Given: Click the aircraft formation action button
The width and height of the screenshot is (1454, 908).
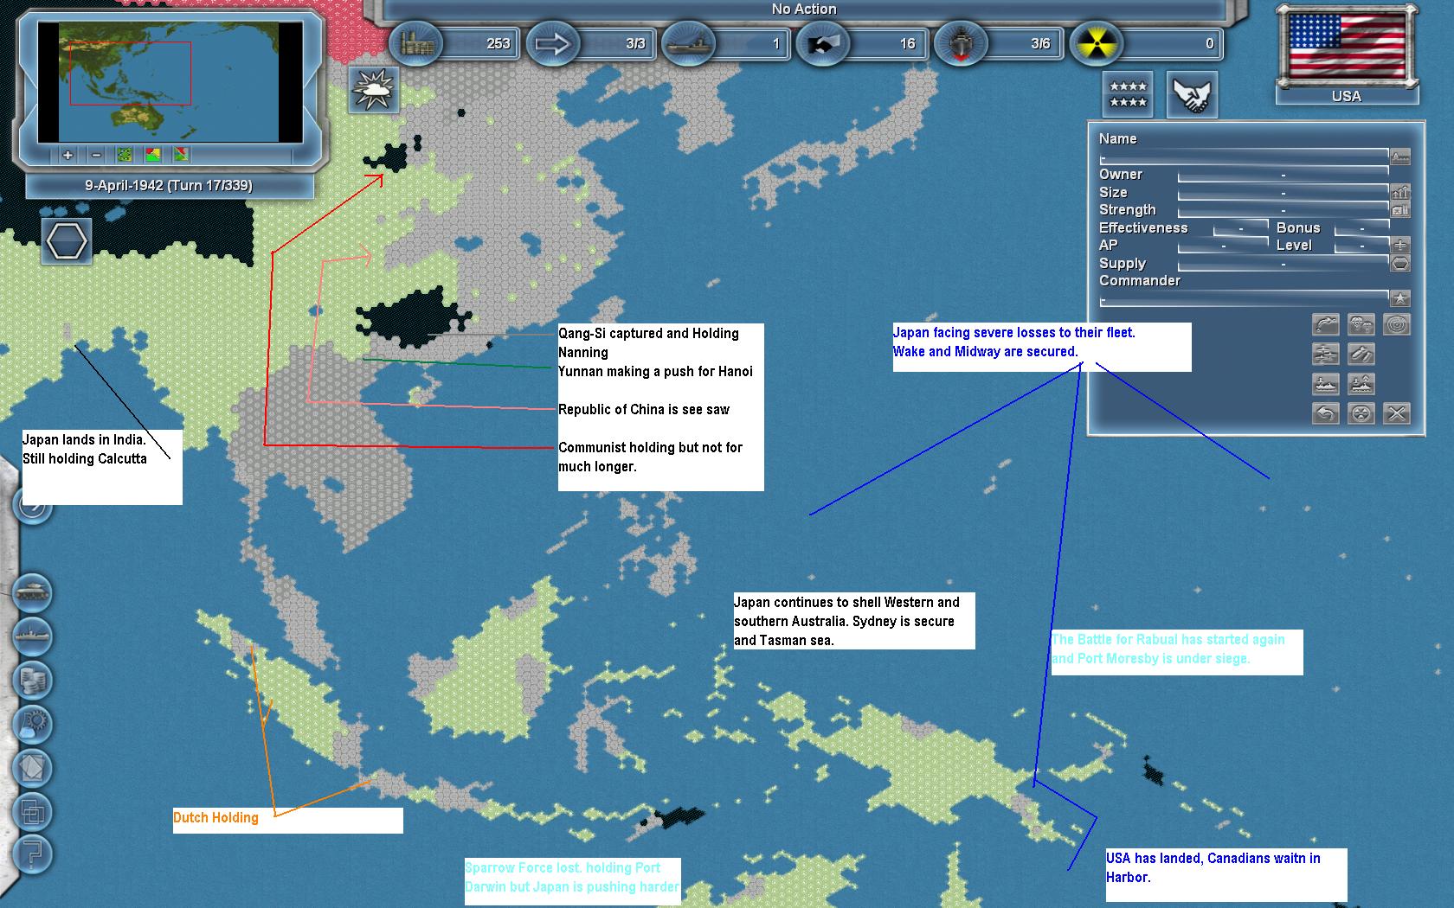Looking at the screenshot, I should [1326, 355].
